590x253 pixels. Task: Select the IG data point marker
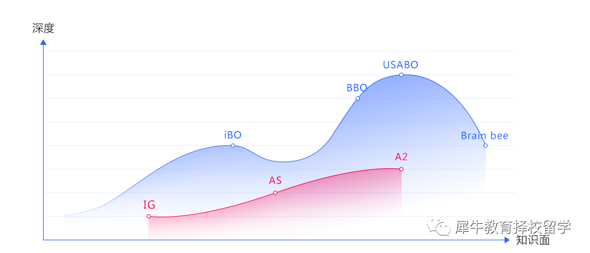click(x=148, y=217)
